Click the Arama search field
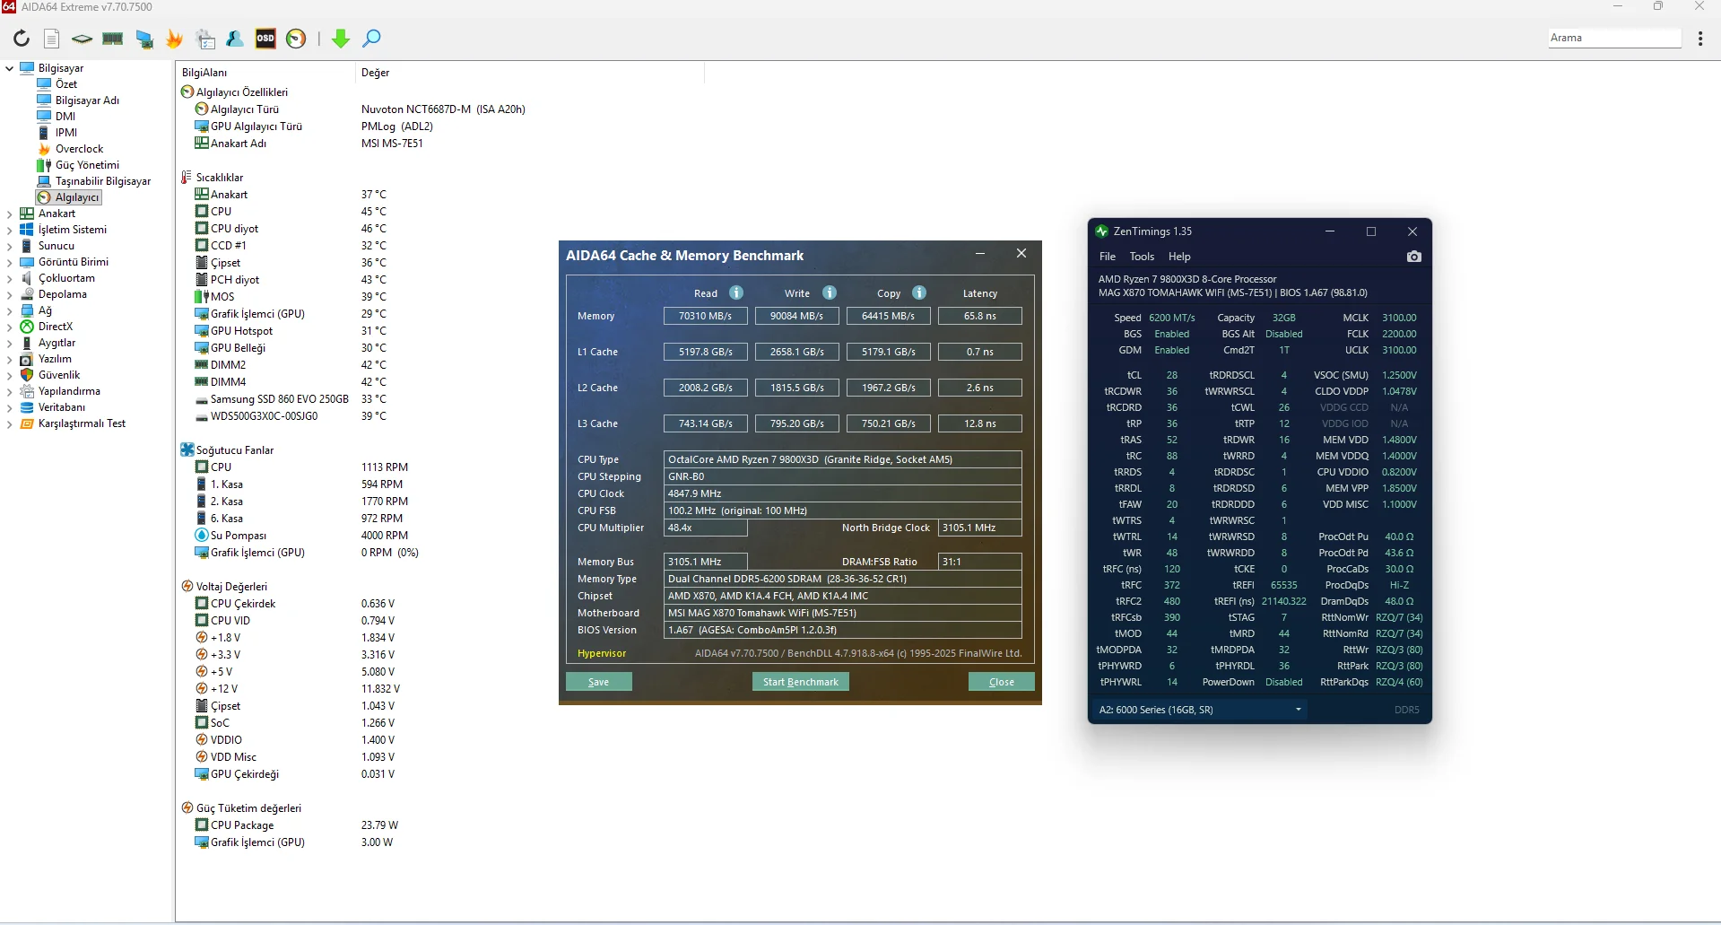1721x925 pixels. click(x=1613, y=38)
